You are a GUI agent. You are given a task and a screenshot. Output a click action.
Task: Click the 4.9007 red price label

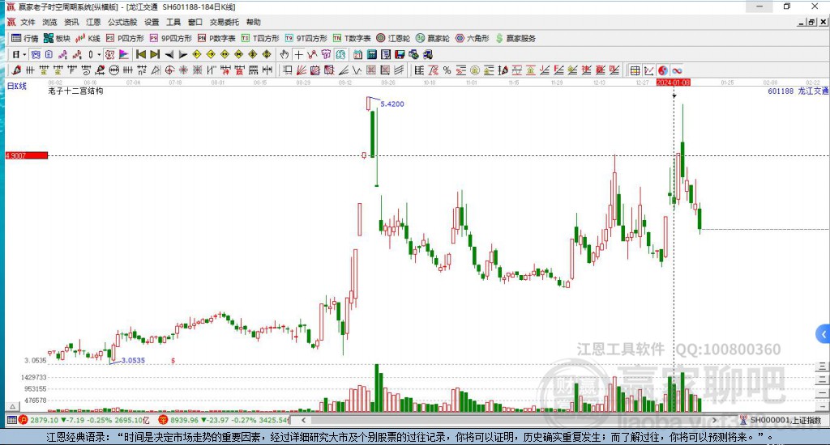27,155
